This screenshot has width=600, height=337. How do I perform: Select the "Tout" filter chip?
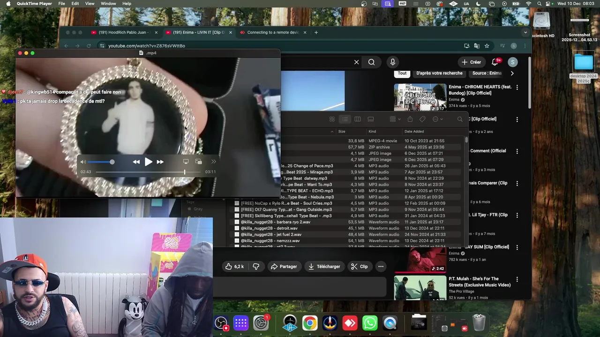[402, 73]
